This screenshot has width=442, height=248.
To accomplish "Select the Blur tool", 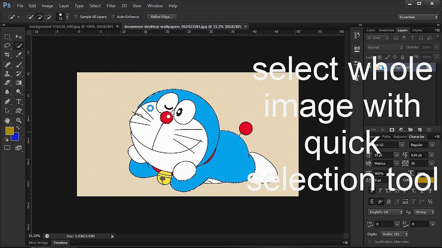I will (7, 92).
